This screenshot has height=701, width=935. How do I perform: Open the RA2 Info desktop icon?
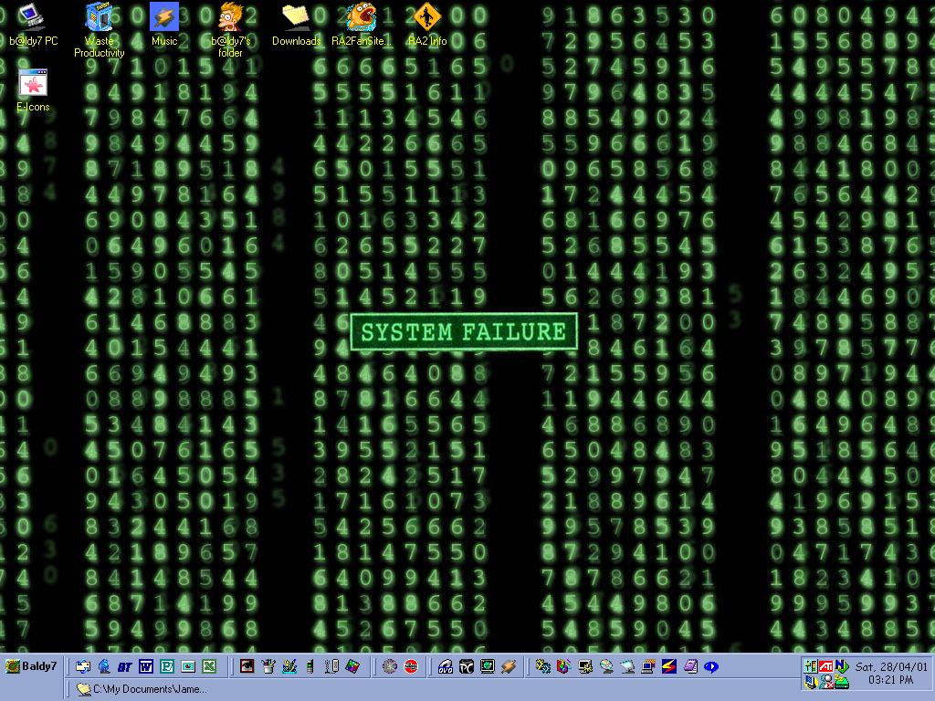(x=426, y=16)
